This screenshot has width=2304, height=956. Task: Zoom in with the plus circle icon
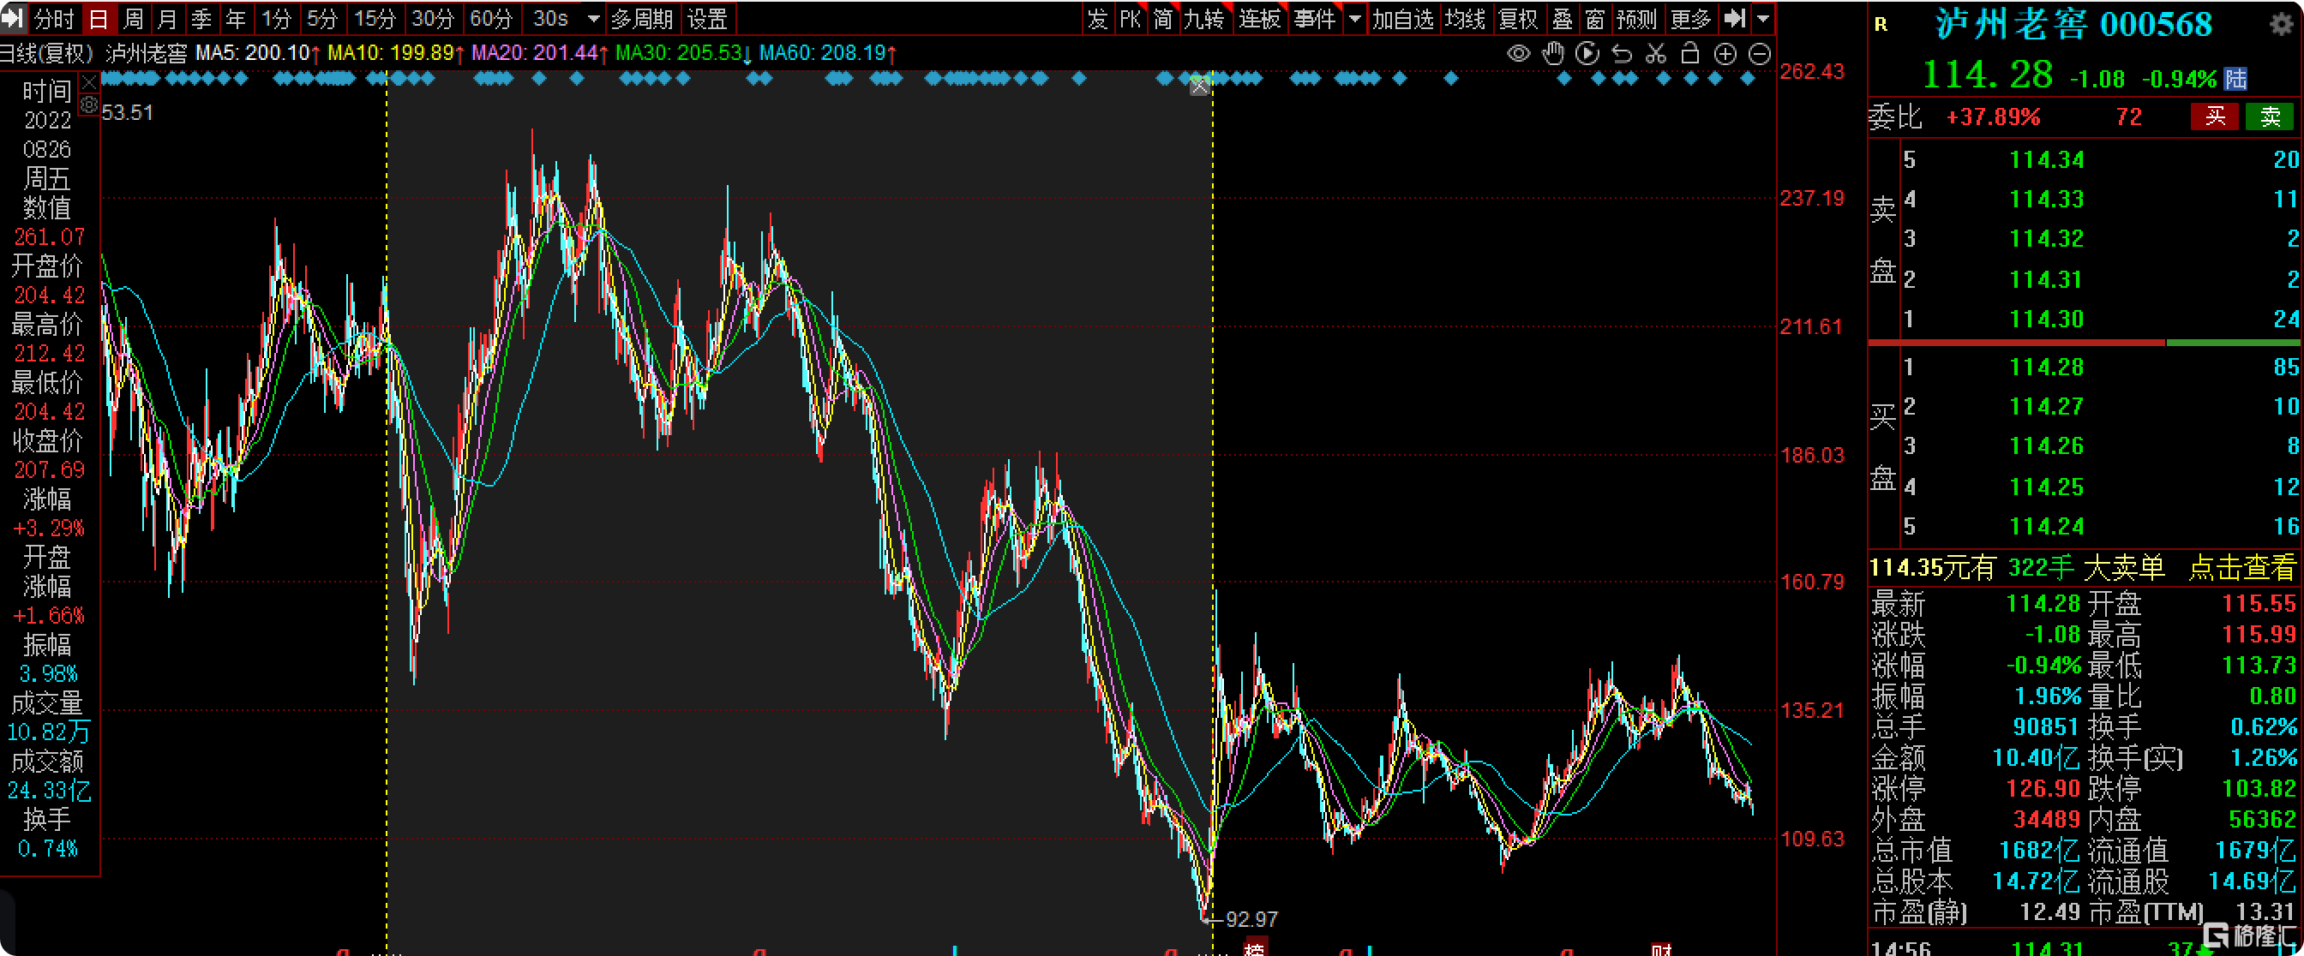[x=1725, y=54]
